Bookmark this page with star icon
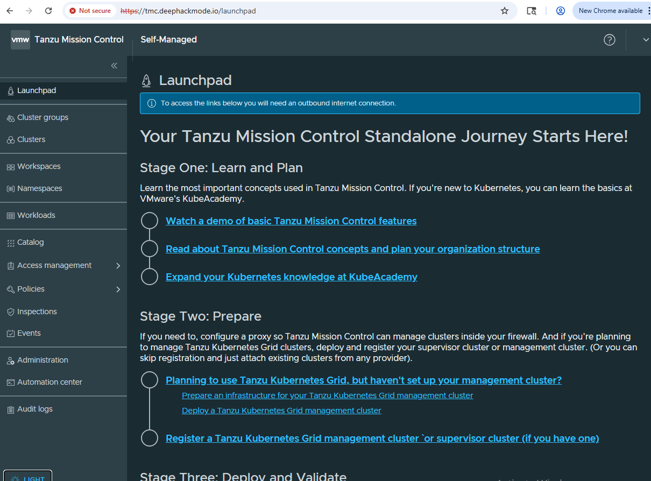This screenshot has width=651, height=481. click(x=505, y=11)
